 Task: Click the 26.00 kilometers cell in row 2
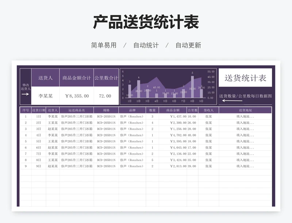click(x=193, y=123)
